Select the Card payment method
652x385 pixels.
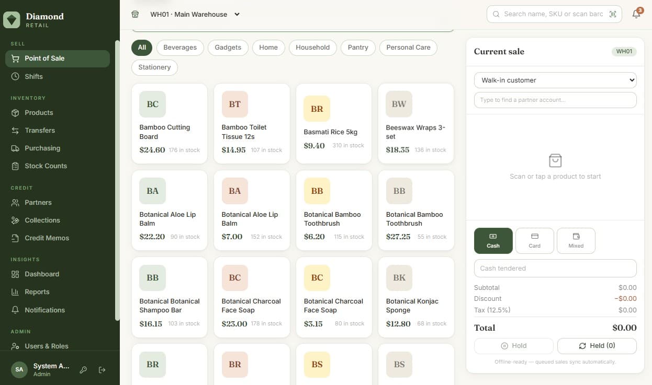click(534, 241)
